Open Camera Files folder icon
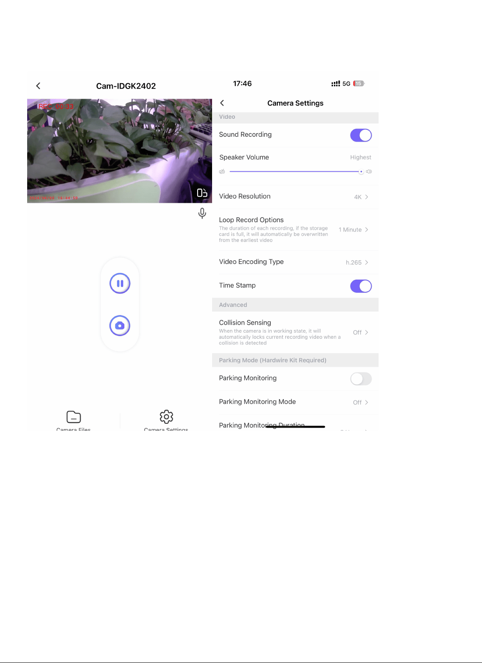The height and width of the screenshot is (663, 482). tap(74, 417)
